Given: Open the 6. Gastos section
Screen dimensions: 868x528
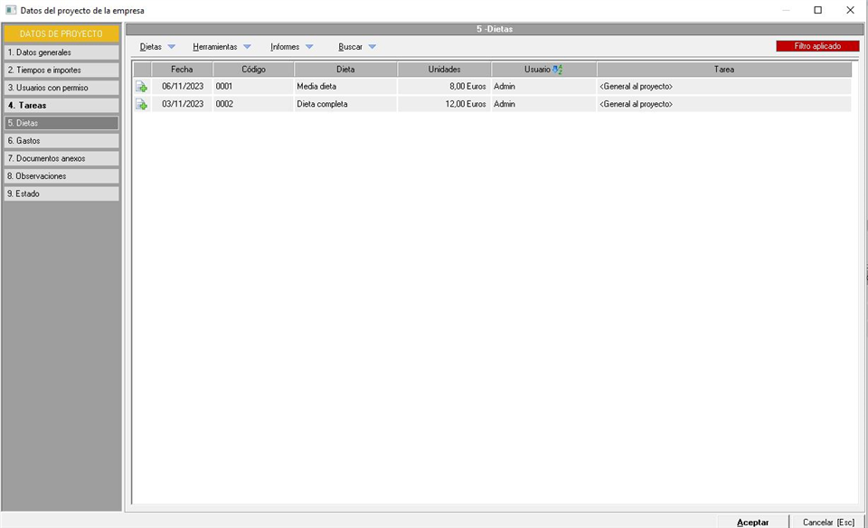Looking at the screenshot, I should pos(61,141).
